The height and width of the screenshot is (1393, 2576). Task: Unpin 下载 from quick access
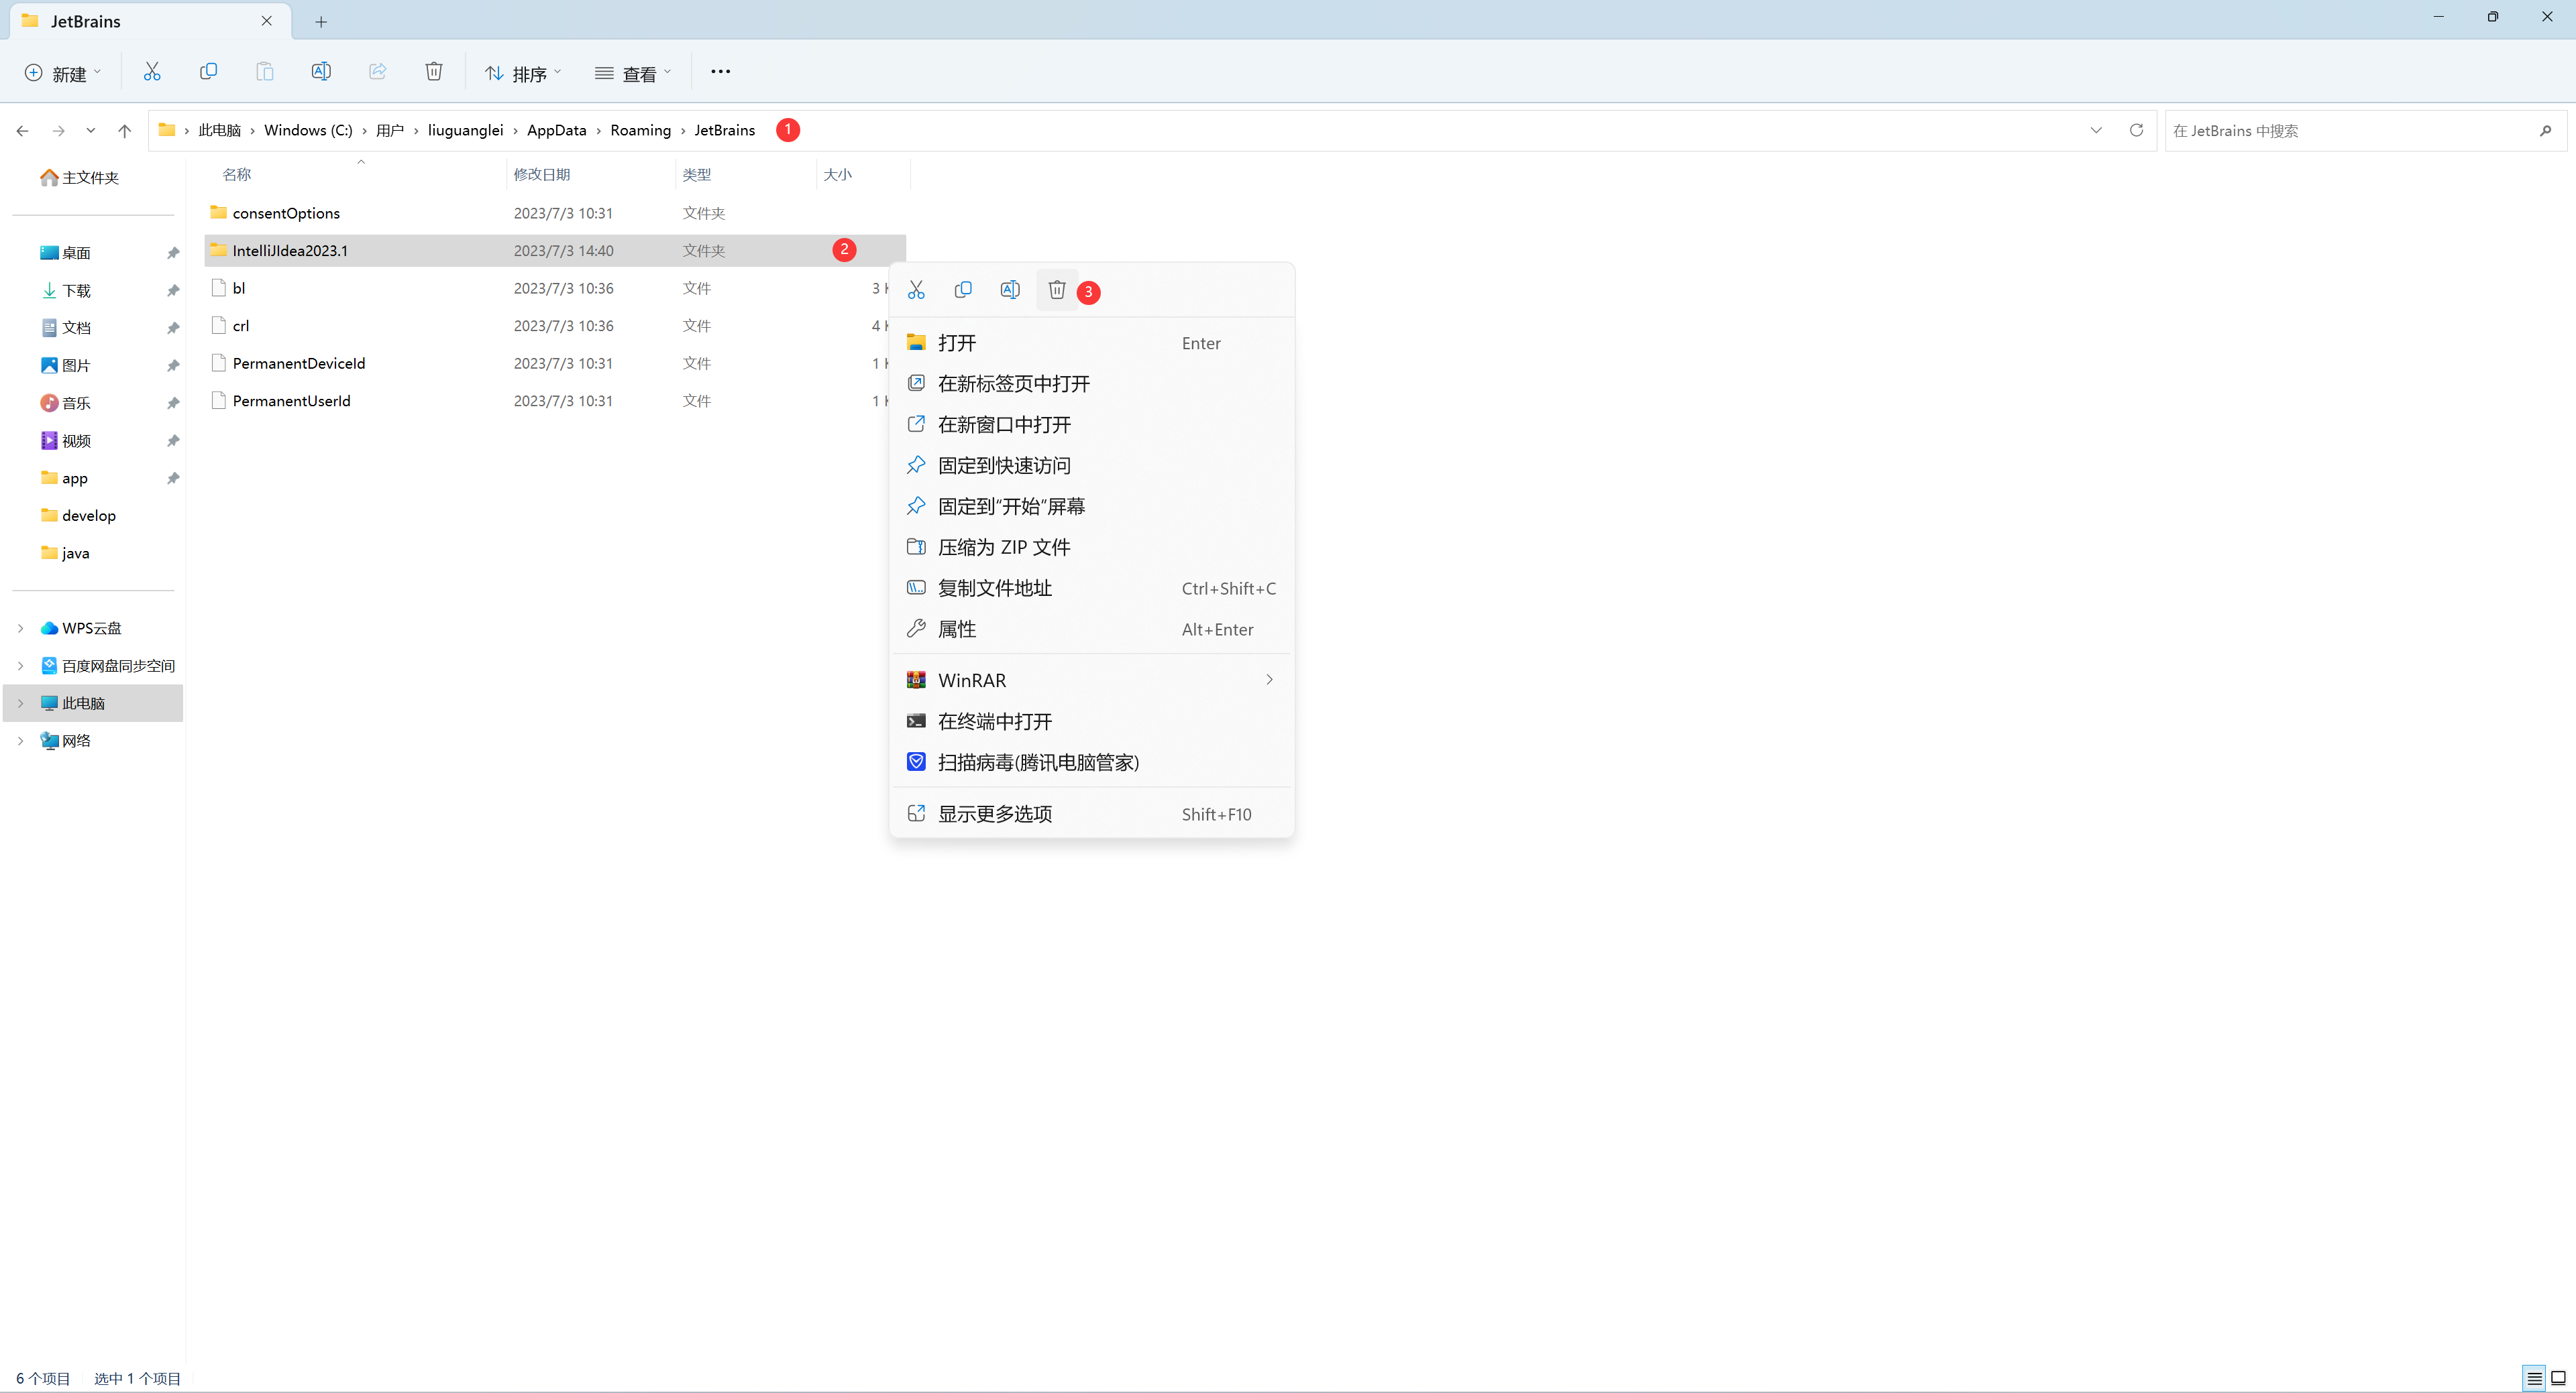pyautogui.click(x=173, y=291)
